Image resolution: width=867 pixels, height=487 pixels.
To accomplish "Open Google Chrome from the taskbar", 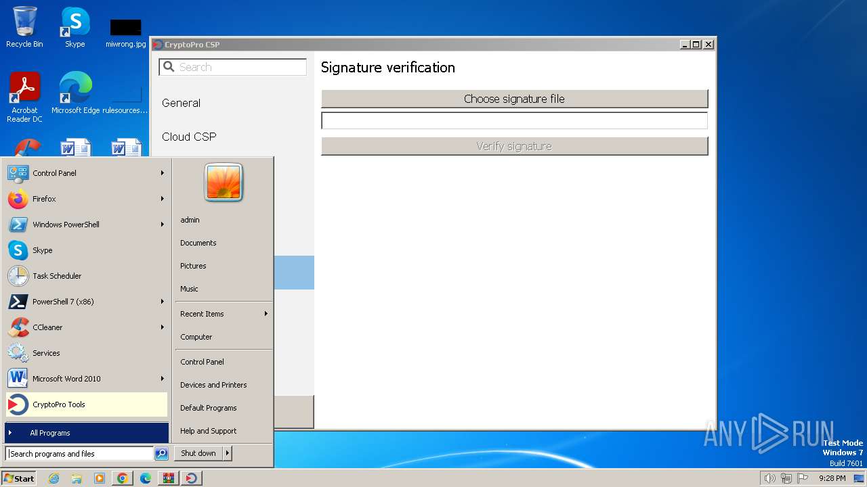I will (x=123, y=478).
